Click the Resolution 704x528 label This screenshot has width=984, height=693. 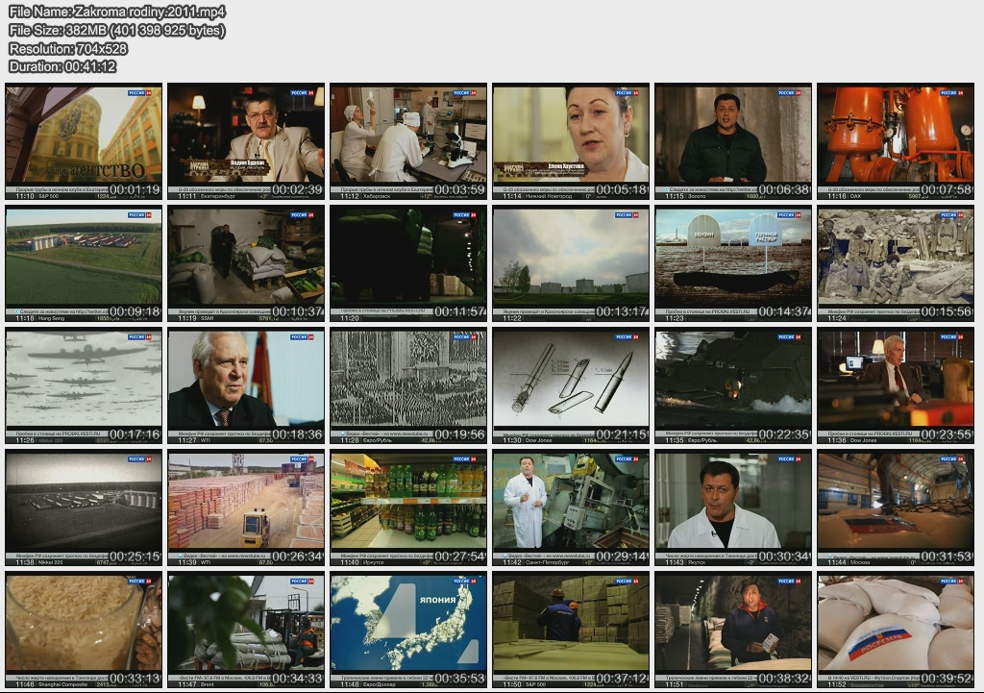68,49
